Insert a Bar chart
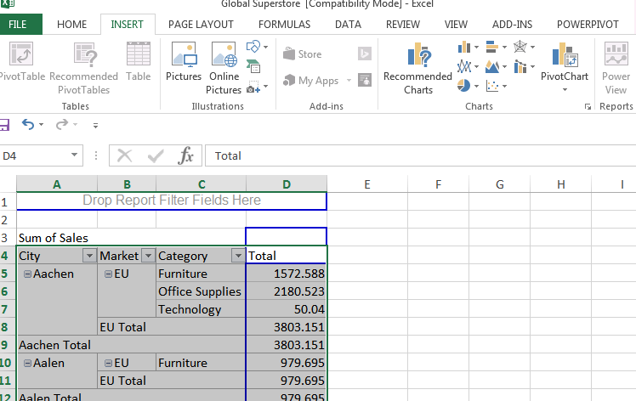Screen dimensions: 636x401 click(492, 47)
